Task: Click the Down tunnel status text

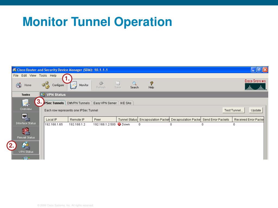Action: click(126, 124)
